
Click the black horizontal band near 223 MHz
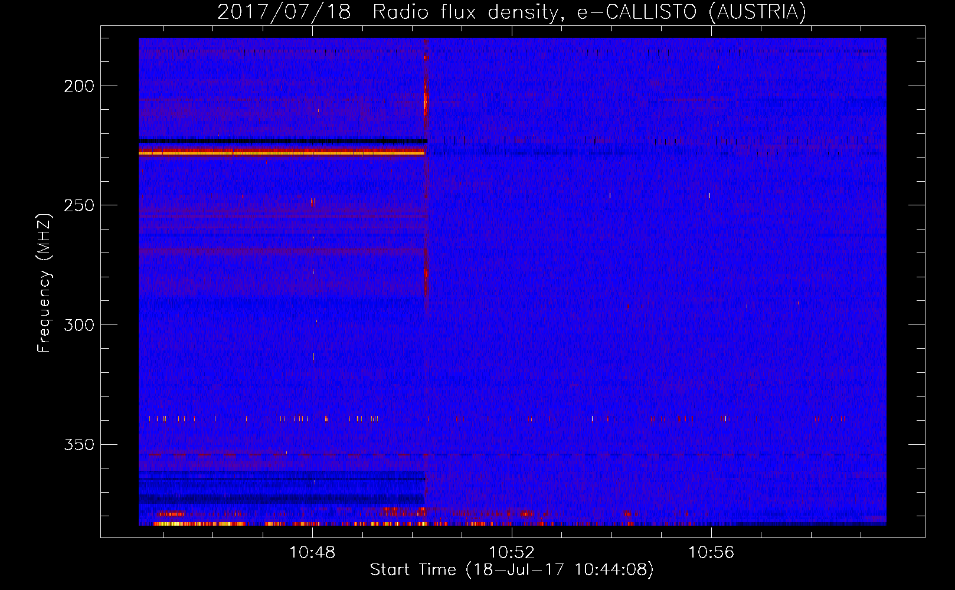coord(283,140)
